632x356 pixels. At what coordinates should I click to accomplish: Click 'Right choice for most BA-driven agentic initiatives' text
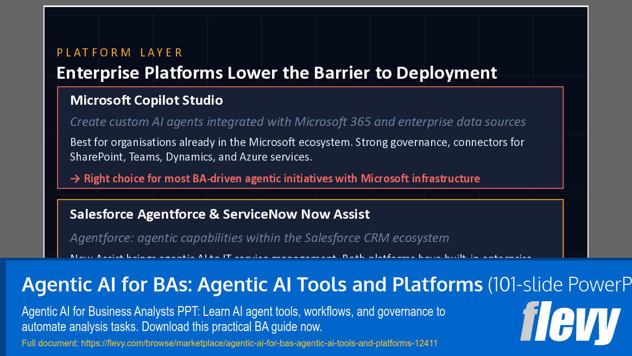click(x=282, y=179)
